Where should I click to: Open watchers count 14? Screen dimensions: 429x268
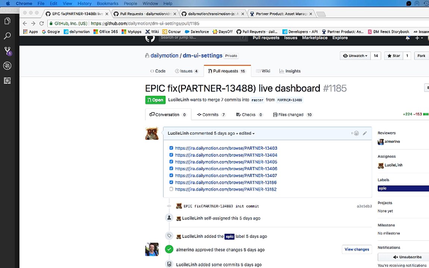tap(376, 56)
